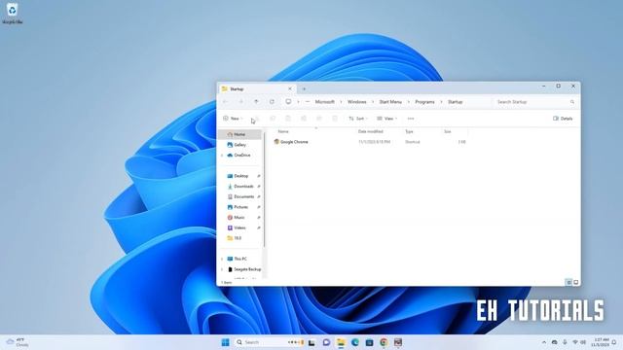Click the Copy toolbar icon

(x=273, y=119)
